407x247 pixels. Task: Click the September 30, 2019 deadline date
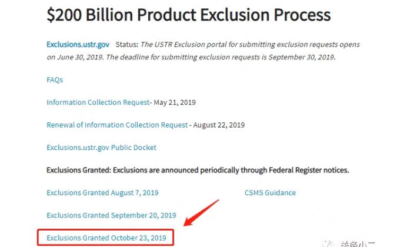tap(302, 57)
